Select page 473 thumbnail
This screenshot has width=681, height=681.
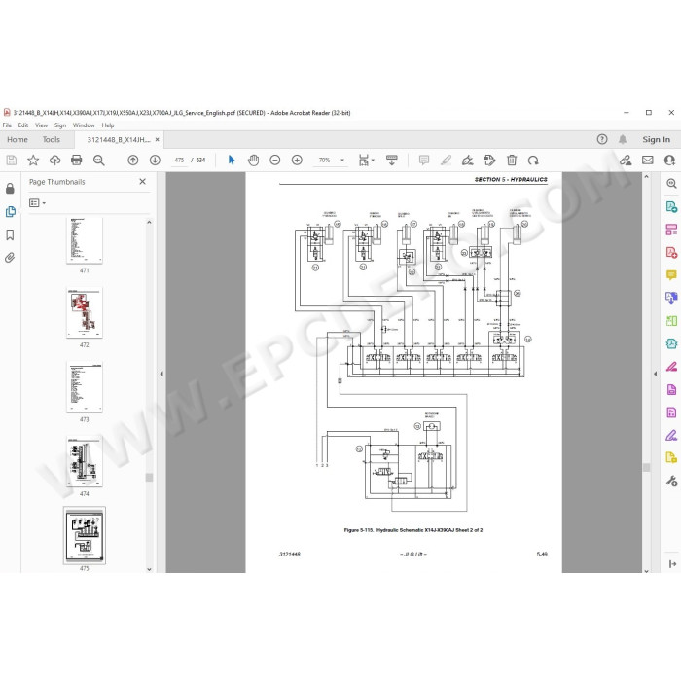coord(85,387)
